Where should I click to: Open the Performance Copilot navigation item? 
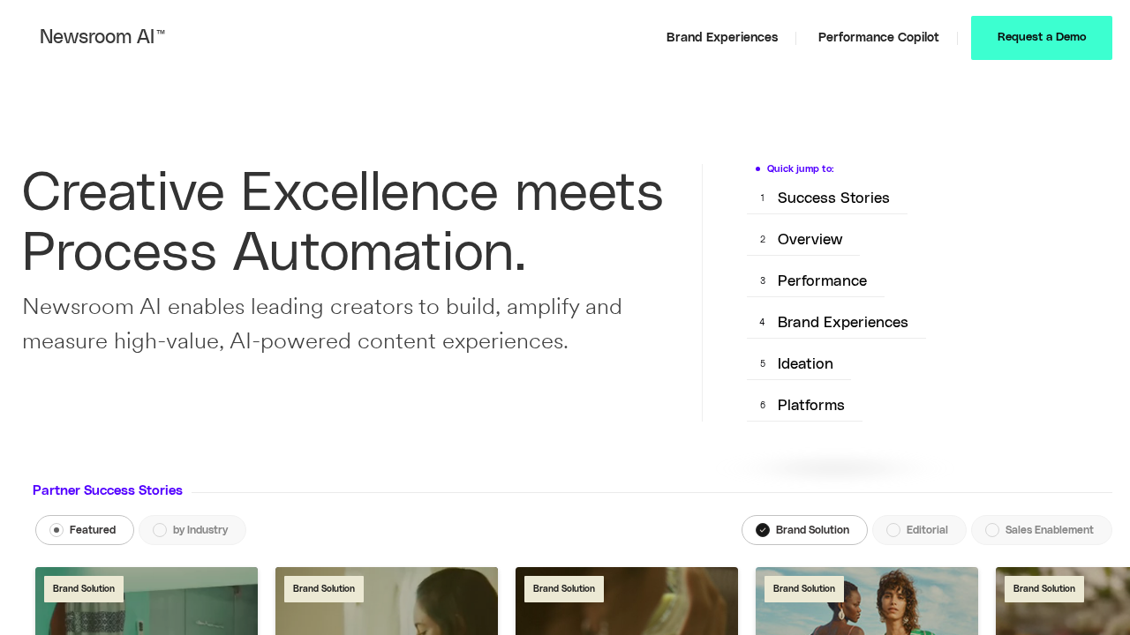click(x=878, y=37)
